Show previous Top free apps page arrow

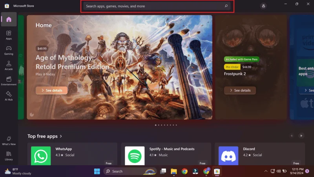tap(292, 136)
